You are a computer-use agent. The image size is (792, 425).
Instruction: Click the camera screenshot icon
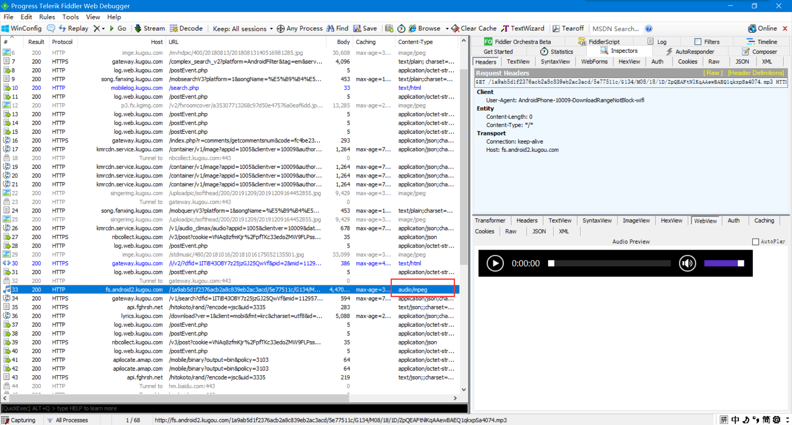click(x=389, y=28)
